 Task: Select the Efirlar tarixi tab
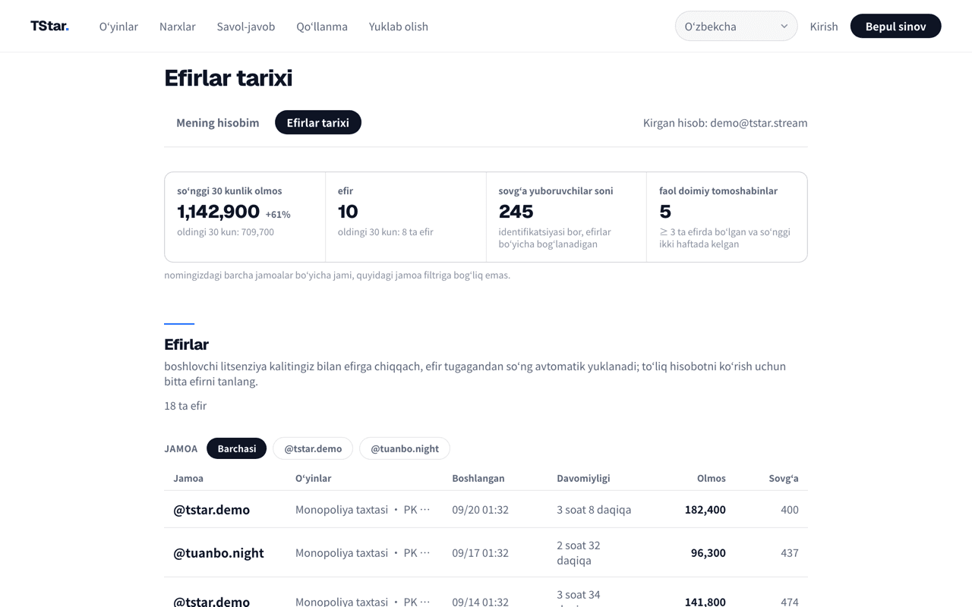tap(318, 122)
